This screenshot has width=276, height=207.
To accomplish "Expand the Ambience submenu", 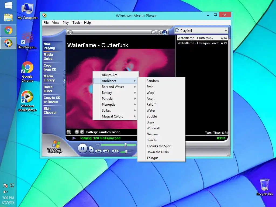I will click(115, 81).
